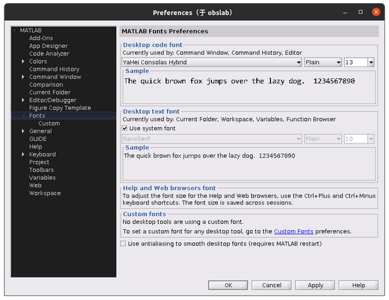Click the disabled text font size 10 field
Image resolution: width=389 pixels, height=300 pixels.
(356, 139)
